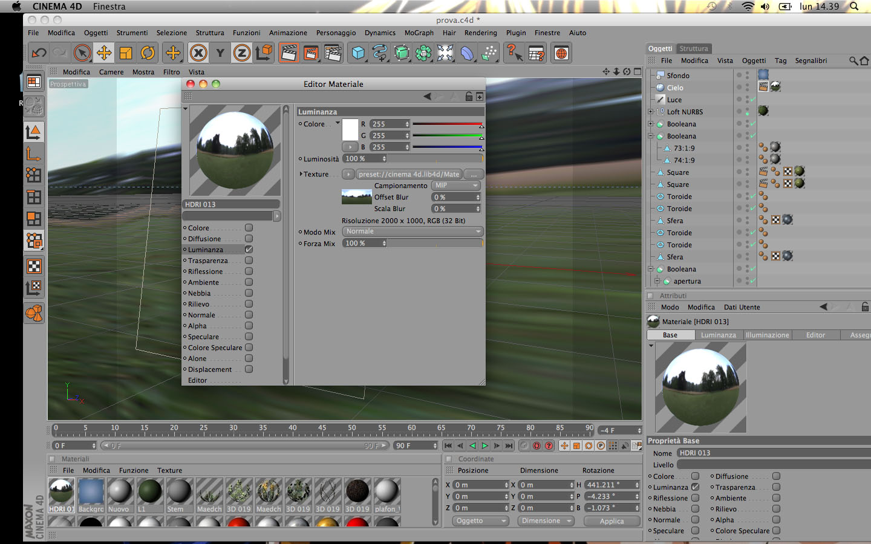Click Funzione menu in Materiali panel
871x544 pixels.
(134, 470)
